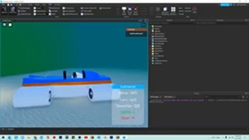Click the blue button in title bar
This screenshot has height=140, width=249.
click(225, 5)
